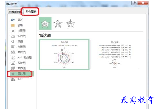156x109 pixels.
Task: Close the 插入图表 dialog
Action: pos(143,3)
